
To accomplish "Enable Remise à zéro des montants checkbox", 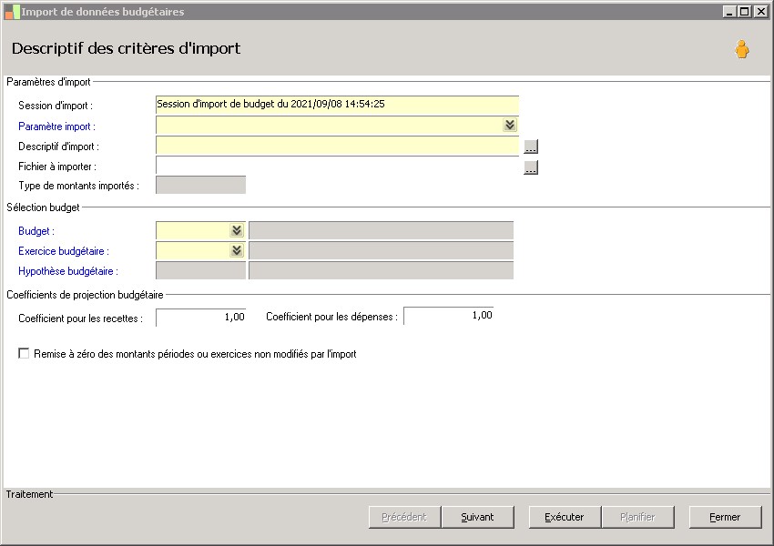I will [x=25, y=354].
